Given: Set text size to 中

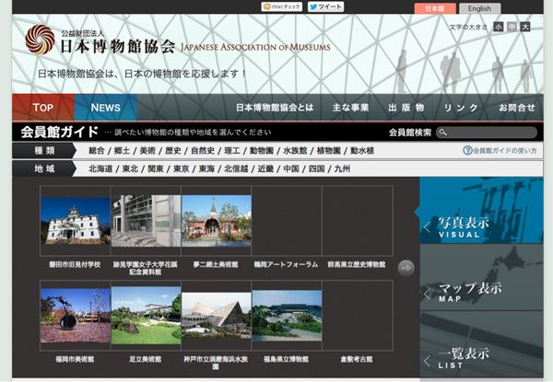Looking at the screenshot, I should coord(512,27).
